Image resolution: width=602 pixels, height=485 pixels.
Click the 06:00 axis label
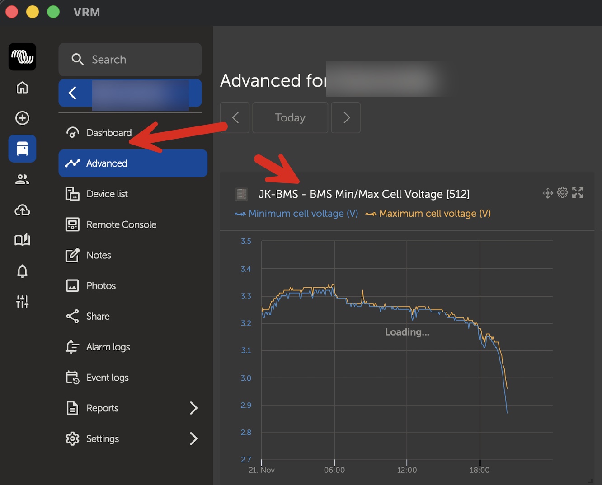pyautogui.click(x=334, y=470)
